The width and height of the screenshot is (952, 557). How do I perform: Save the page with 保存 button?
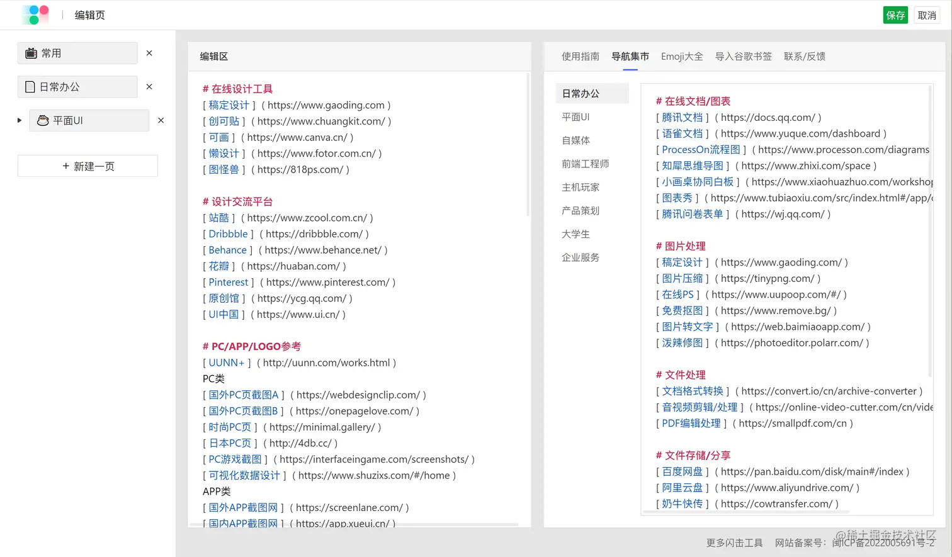(895, 15)
